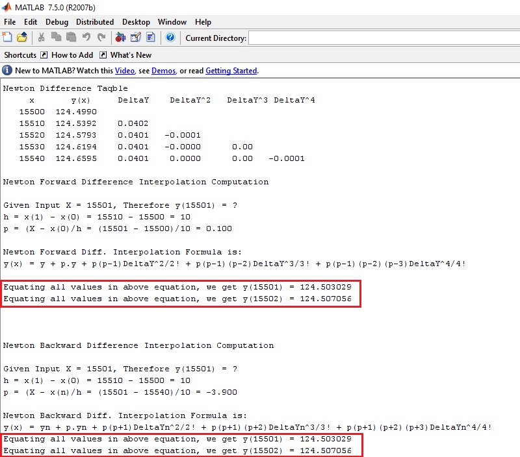Click the Redo arrow icon

(x=101, y=38)
